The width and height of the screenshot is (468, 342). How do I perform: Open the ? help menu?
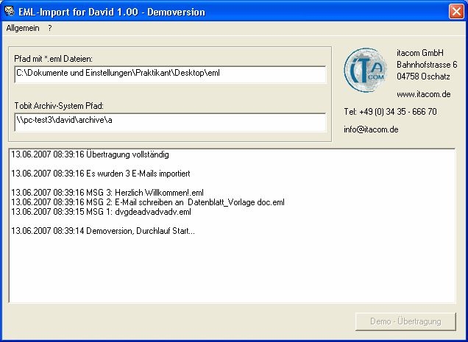tap(50, 29)
